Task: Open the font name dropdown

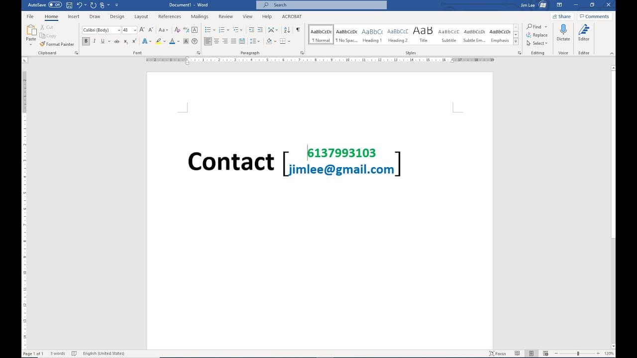Action: coord(119,30)
